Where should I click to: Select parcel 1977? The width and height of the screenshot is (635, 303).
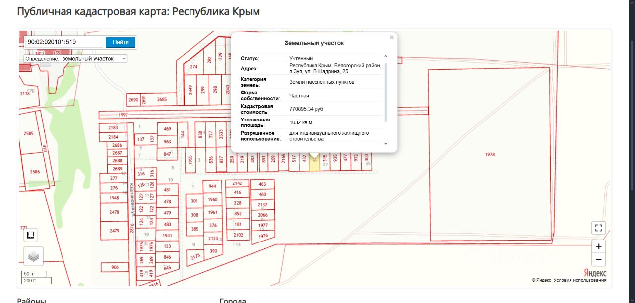263,225
